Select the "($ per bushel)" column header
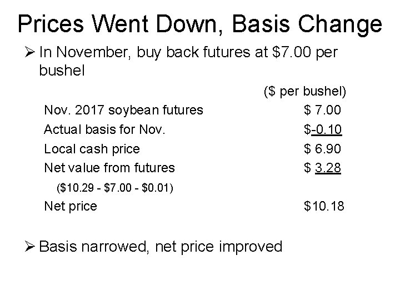Viewport: 400px width, 300px height. [x=303, y=91]
